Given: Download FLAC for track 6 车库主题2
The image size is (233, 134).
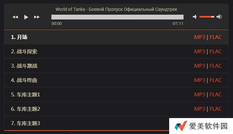Looking at the screenshot, I should pyautogui.click(x=216, y=109).
